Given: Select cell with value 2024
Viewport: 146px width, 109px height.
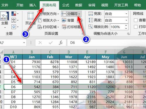Looking at the screenshot, I should [x=106, y=102].
